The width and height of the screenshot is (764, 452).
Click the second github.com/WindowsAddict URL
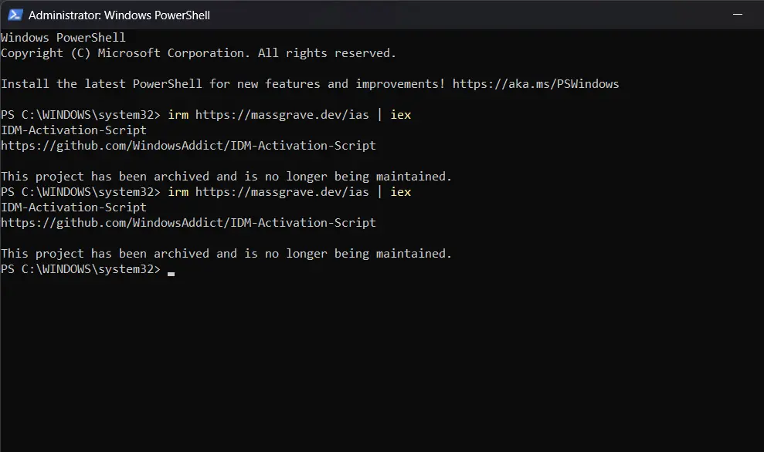click(188, 223)
